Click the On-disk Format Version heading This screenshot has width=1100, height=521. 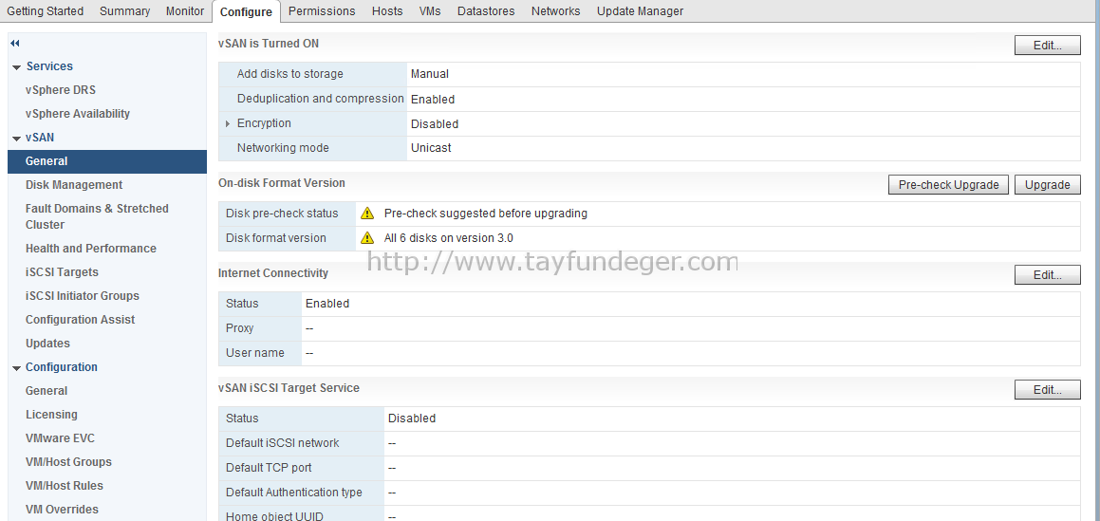click(282, 183)
